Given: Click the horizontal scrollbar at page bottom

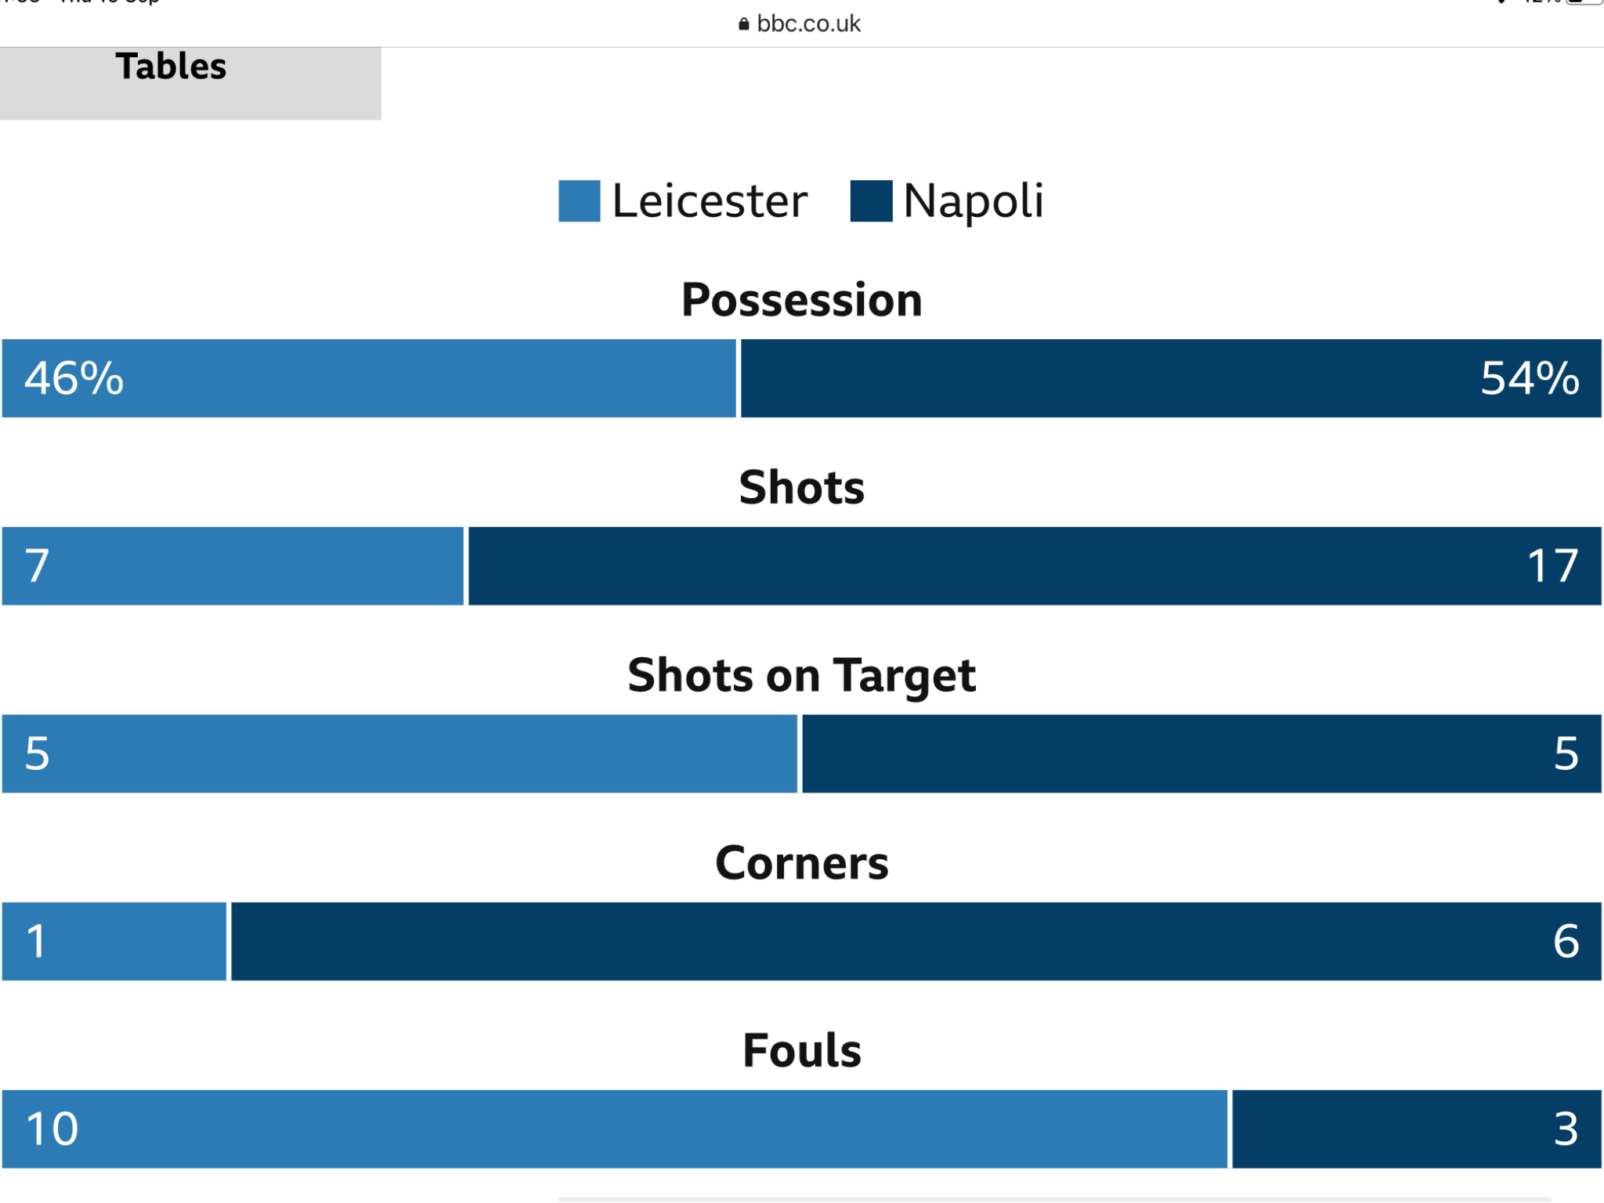Looking at the screenshot, I should (1054, 1199).
